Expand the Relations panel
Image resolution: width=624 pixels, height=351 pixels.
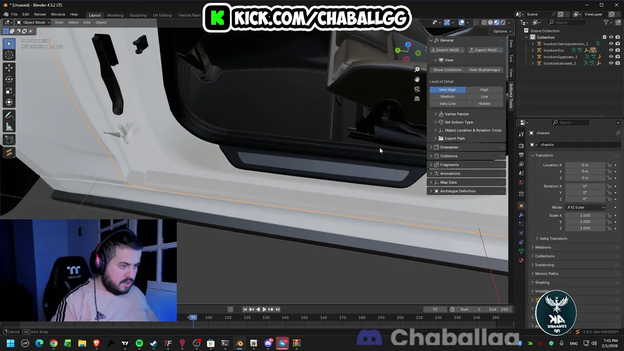click(575, 247)
